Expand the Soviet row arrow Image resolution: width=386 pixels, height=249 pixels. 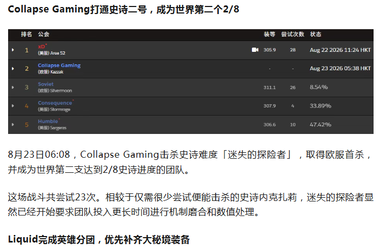[x=13, y=88]
